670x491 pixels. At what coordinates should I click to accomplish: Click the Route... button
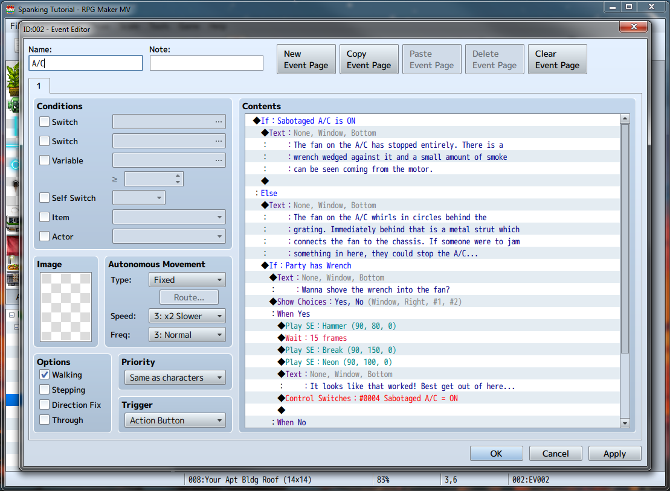[189, 297]
